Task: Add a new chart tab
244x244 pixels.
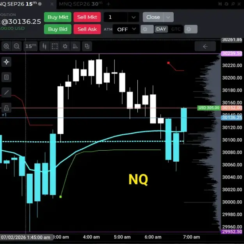Action: coord(109,4)
